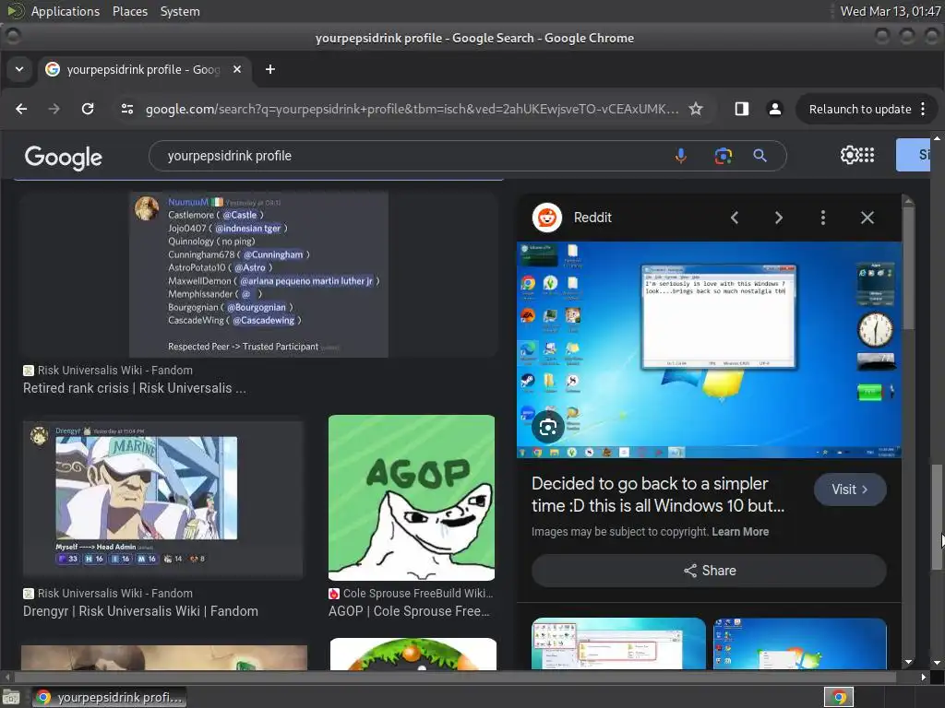This screenshot has width=945, height=708.
Task: Show previous image in preview panel
Action: pos(734,218)
